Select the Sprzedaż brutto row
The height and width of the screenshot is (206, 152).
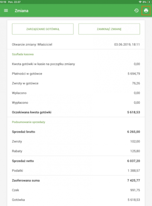[x=76, y=132]
